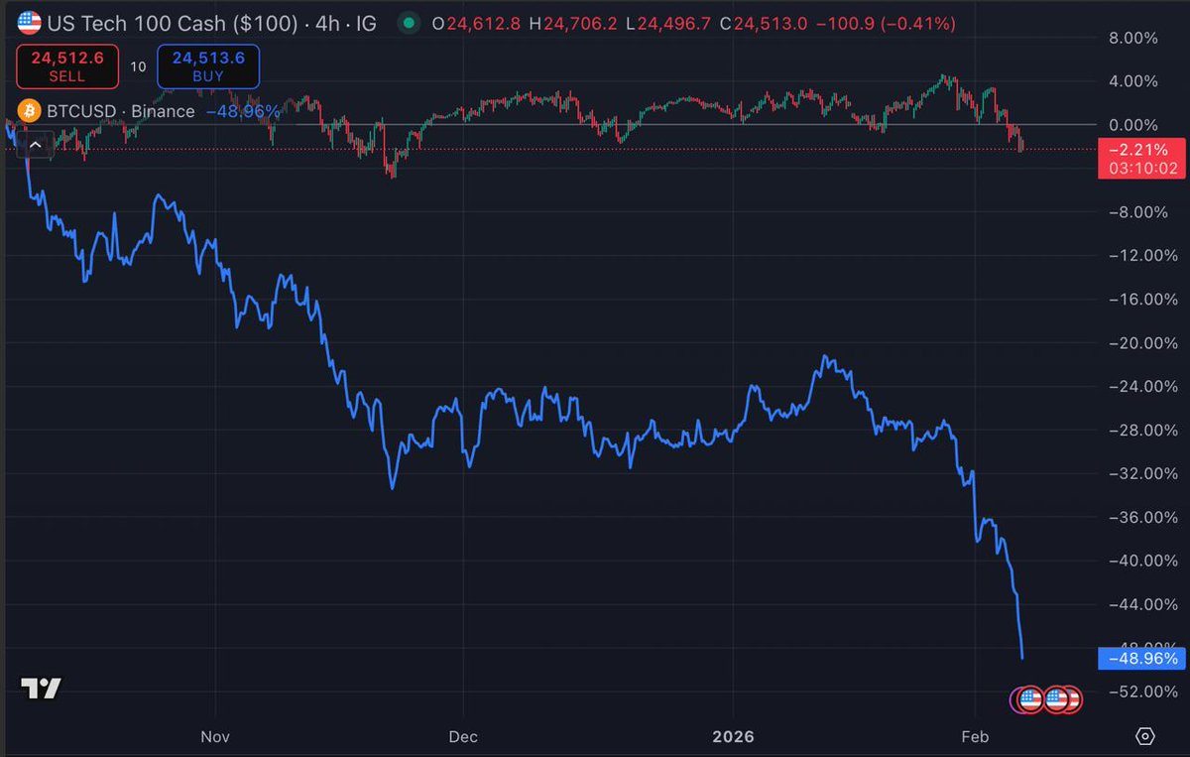Click the -48.96% value beside BTCUSD legend
1190x757 pixels.
[x=243, y=111]
